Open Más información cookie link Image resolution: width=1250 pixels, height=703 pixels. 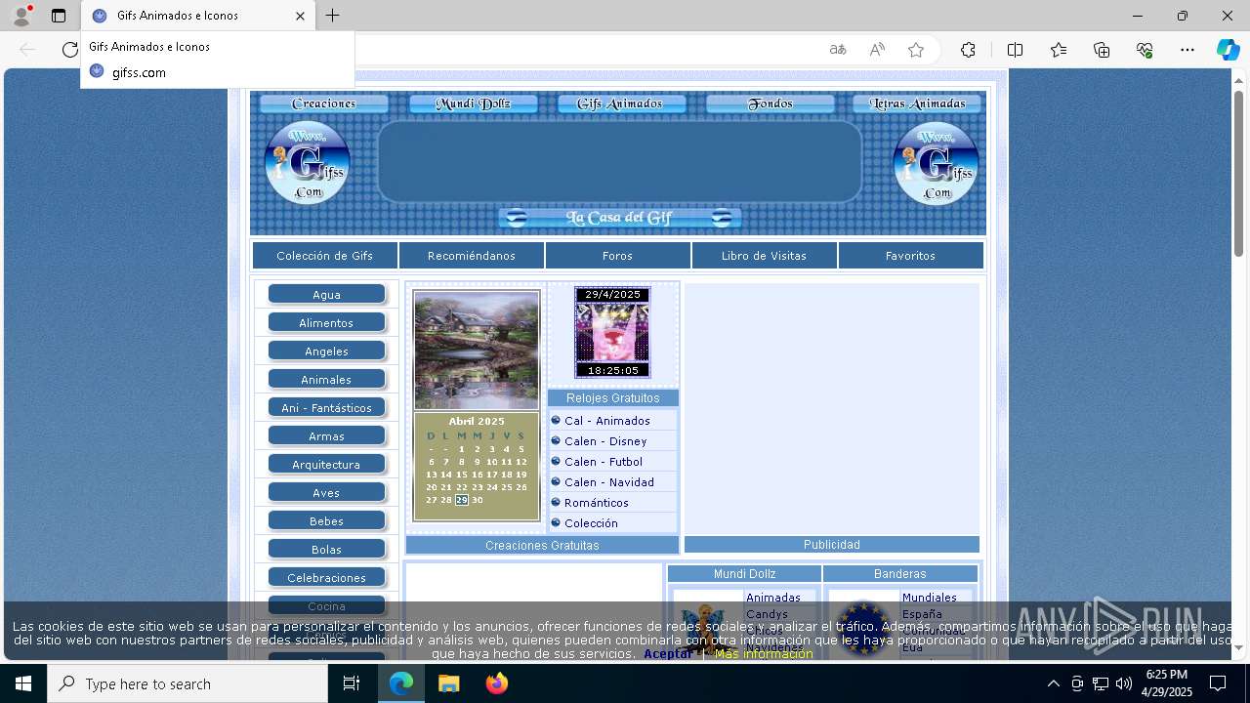point(764,654)
